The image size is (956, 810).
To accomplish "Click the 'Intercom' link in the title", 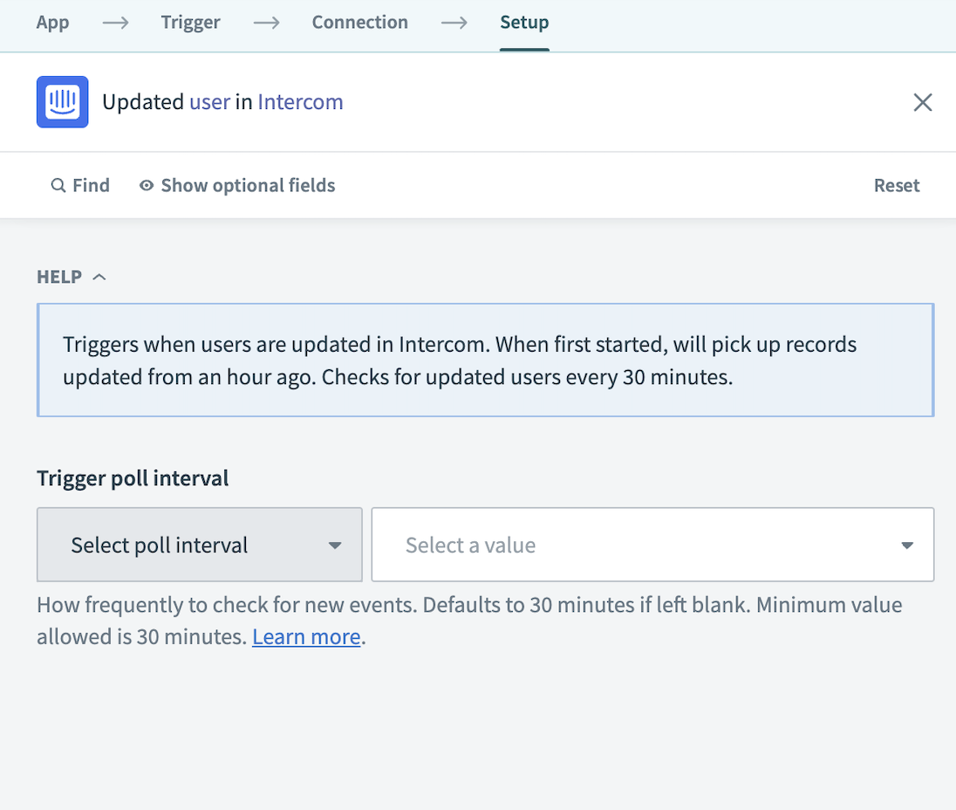I will (300, 102).
